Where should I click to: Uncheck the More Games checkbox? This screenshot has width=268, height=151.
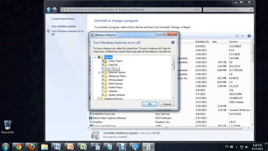[x=103, y=83]
